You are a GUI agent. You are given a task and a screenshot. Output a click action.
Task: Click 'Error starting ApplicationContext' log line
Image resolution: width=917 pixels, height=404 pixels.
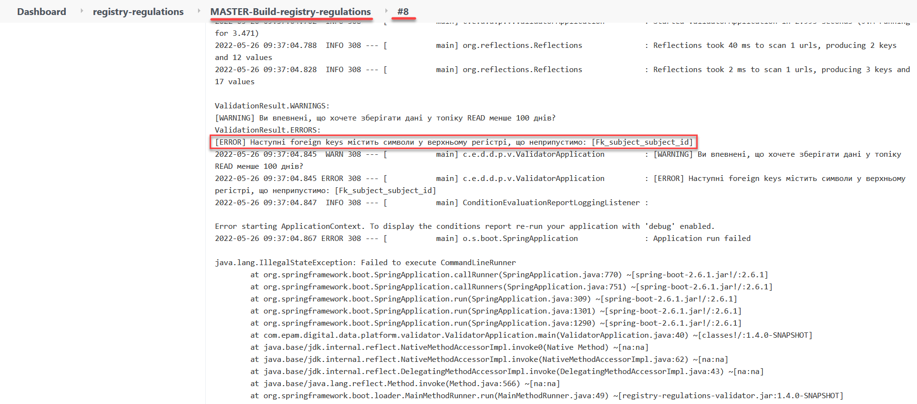pos(464,226)
